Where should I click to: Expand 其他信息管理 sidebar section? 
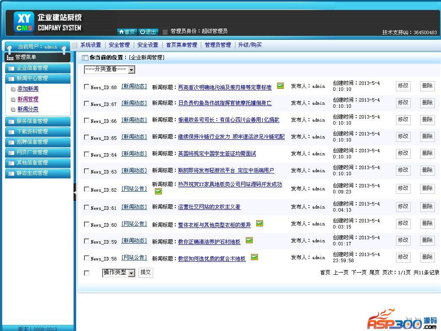point(38,163)
